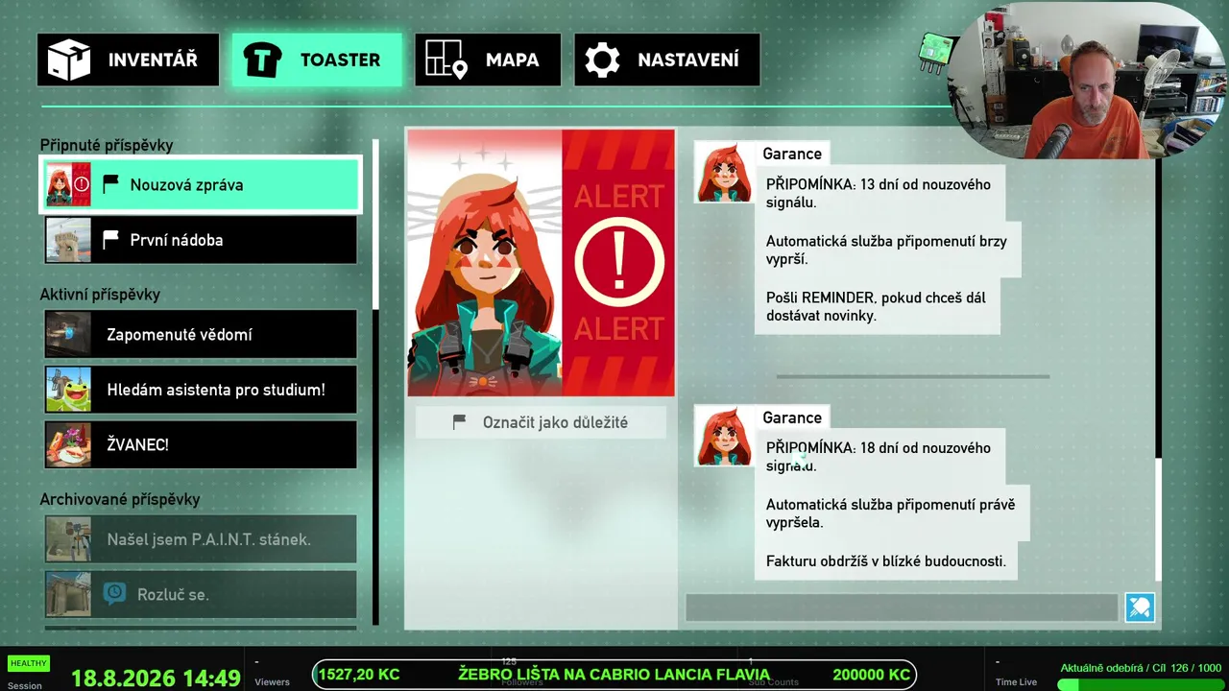Click the flag icon on Nouzová zpráva
The width and height of the screenshot is (1229, 691).
(x=110, y=184)
